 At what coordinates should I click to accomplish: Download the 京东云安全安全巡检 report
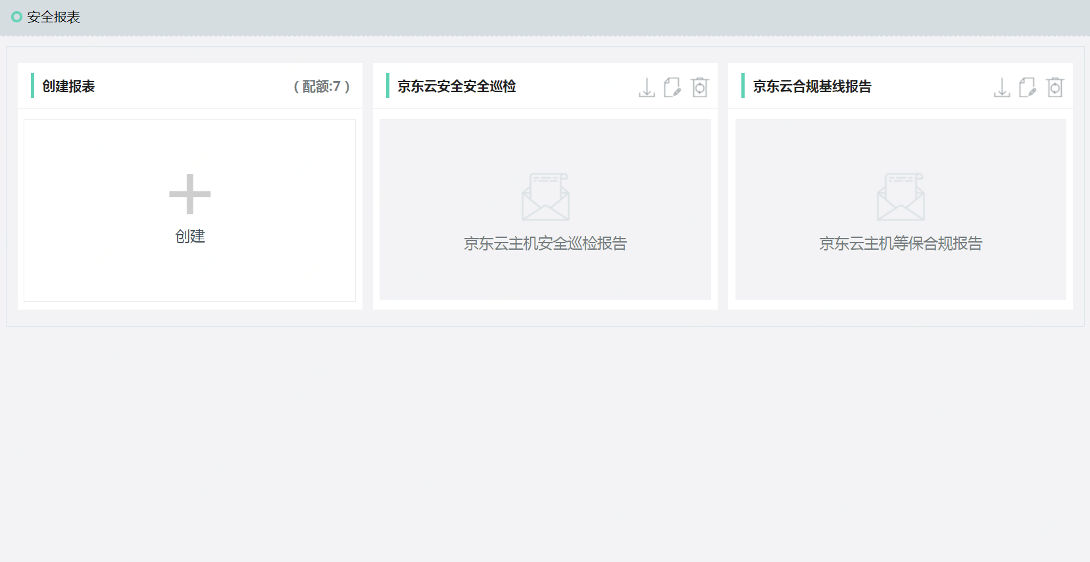point(647,87)
